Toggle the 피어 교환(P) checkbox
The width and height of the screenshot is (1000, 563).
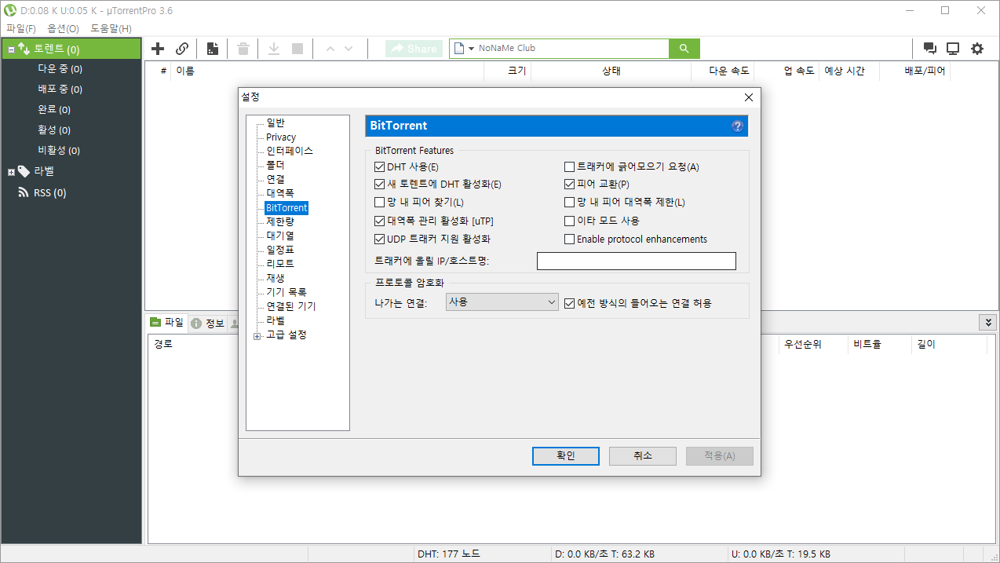pos(570,185)
